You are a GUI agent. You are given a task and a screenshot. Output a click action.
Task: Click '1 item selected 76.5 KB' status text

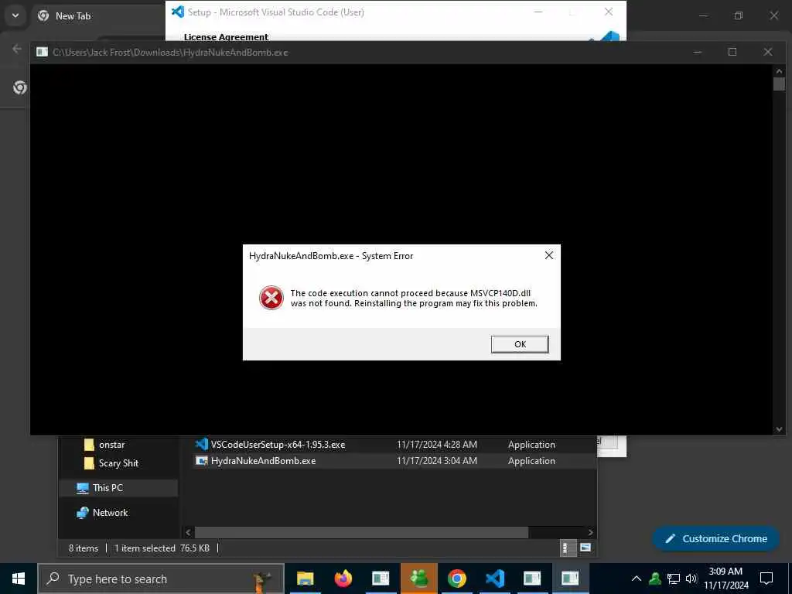pos(162,548)
